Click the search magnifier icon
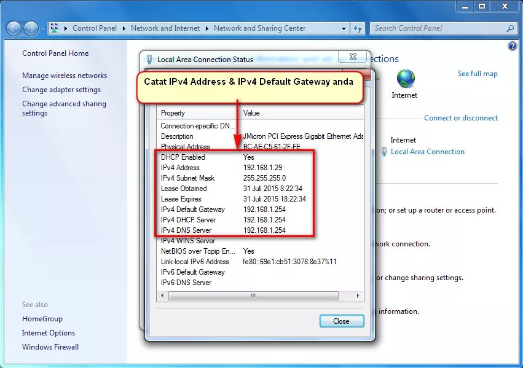Image resolution: width=523 pixels, height=368 pixels. [510, 29]
